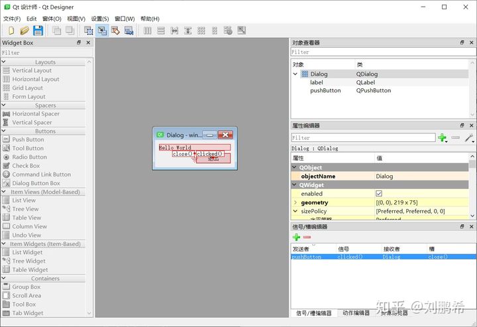This screenshot has height=327, width=477.
Task: Open the 窗体(O) menu
Action: pos(52,19)
